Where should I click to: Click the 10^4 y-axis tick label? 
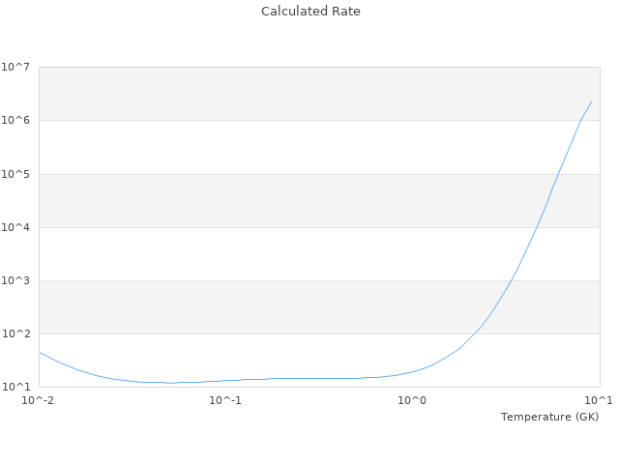tap(15, 227)
